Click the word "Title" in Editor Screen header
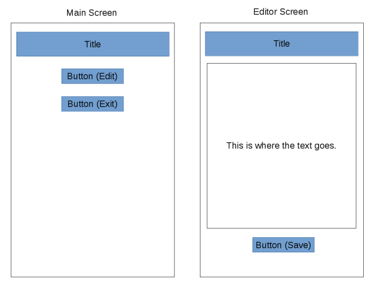This screenshot has height=286, width=371. point(282,44)
